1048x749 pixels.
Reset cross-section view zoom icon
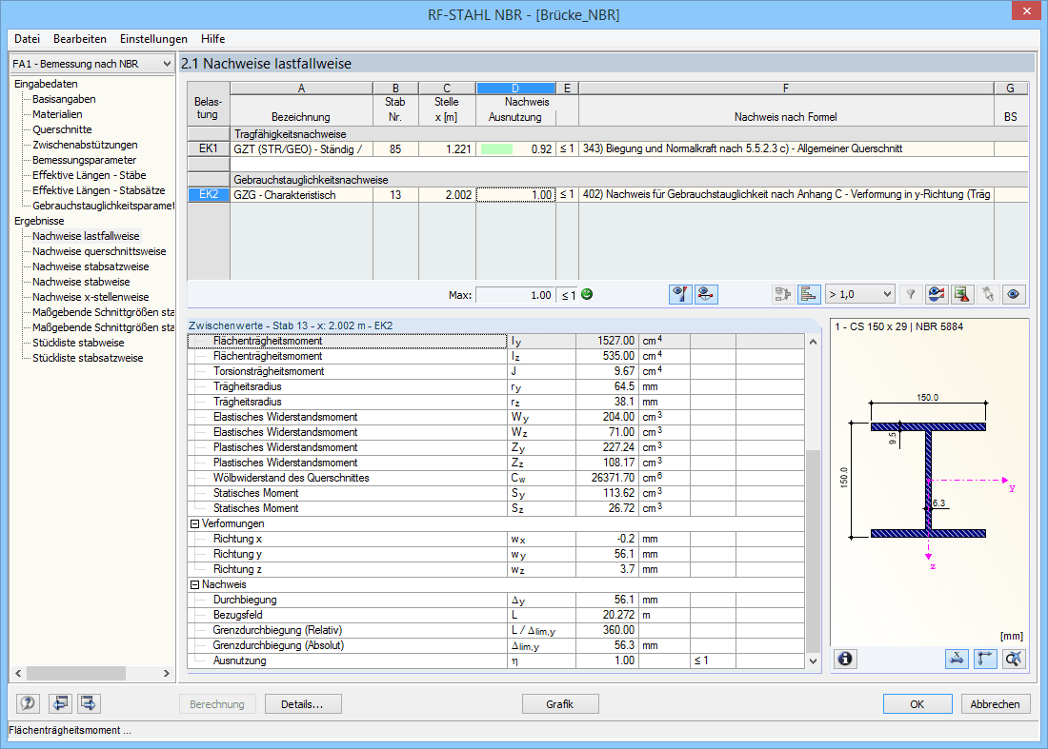coord(1014,659)
